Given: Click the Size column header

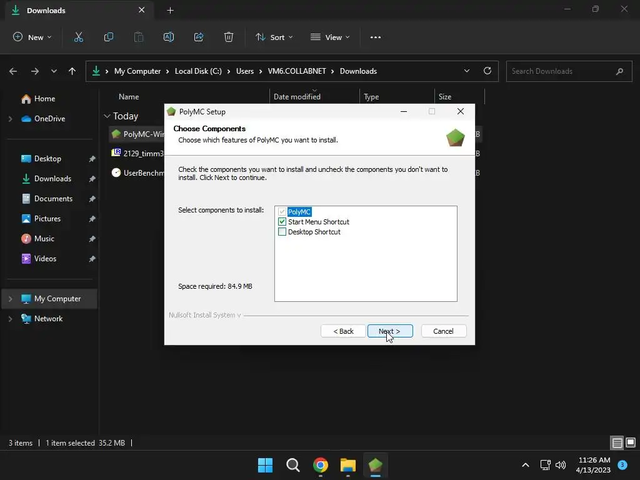Looking at the screenshot, I should click(445, 97).
